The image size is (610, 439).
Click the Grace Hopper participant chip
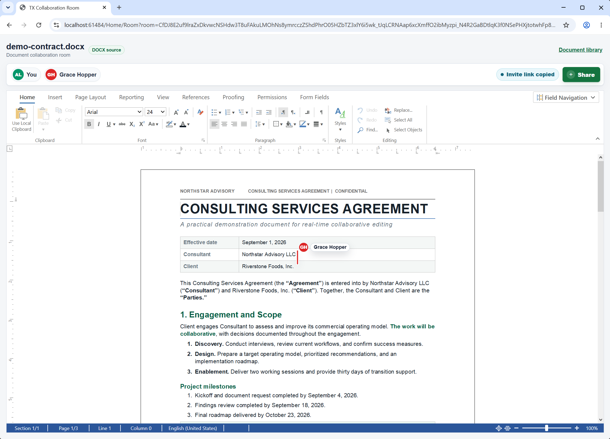click(x=72, y=75)
